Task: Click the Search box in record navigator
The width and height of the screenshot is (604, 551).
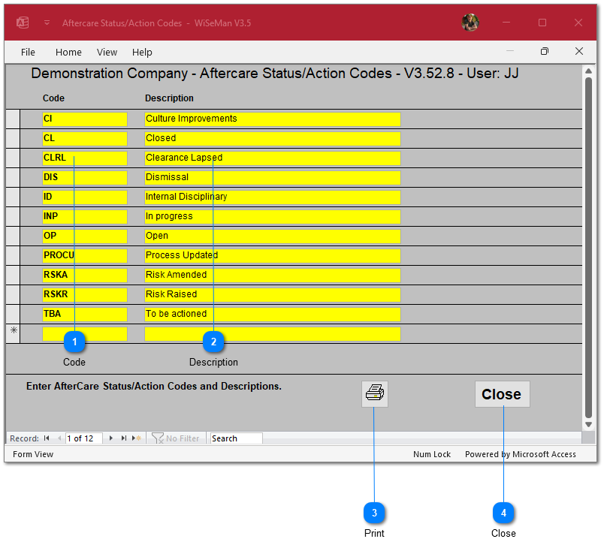Action: coord(236,438)
